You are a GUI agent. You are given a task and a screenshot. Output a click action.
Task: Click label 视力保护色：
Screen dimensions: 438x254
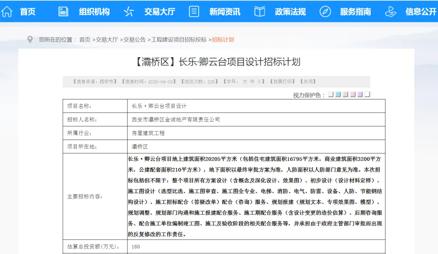click(309, 95)
